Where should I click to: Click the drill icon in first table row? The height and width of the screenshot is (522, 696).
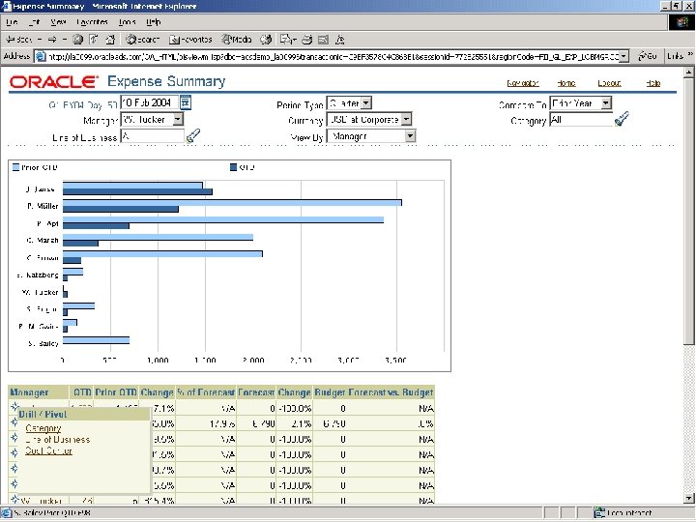14,408
